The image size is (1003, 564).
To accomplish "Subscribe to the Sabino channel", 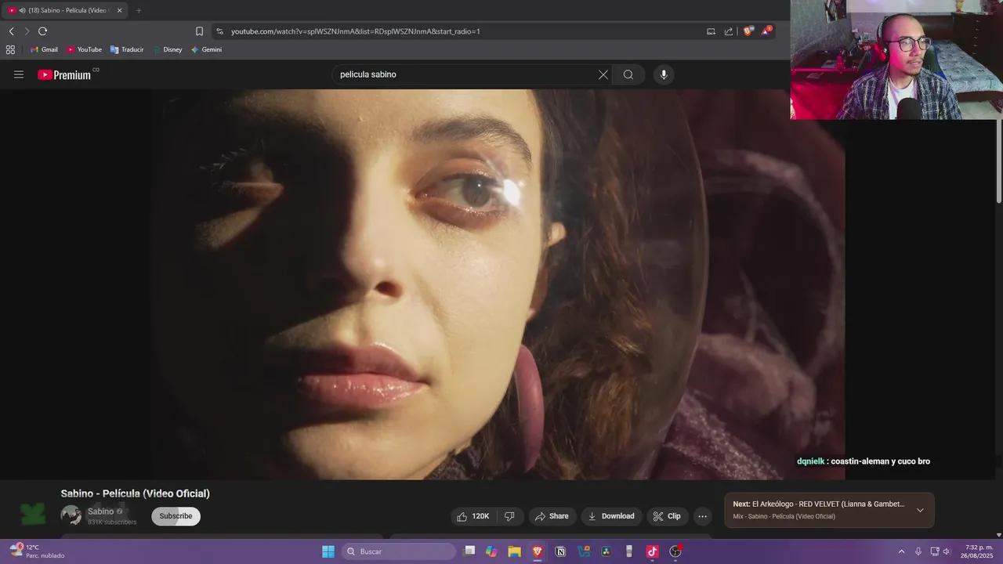I will click(176, 516).
